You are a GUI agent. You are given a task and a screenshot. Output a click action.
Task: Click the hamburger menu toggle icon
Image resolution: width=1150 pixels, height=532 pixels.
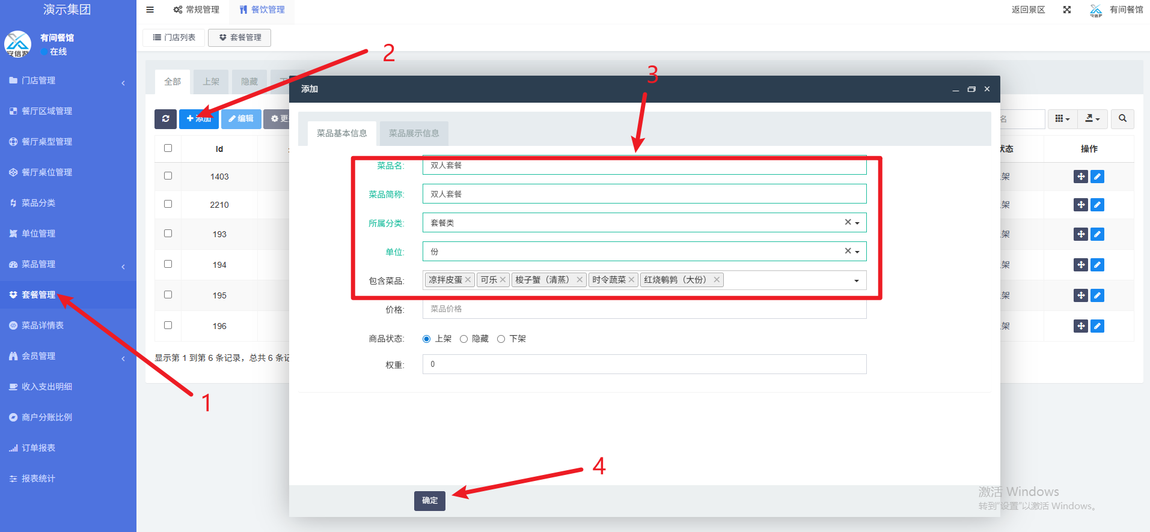(150, 10)
